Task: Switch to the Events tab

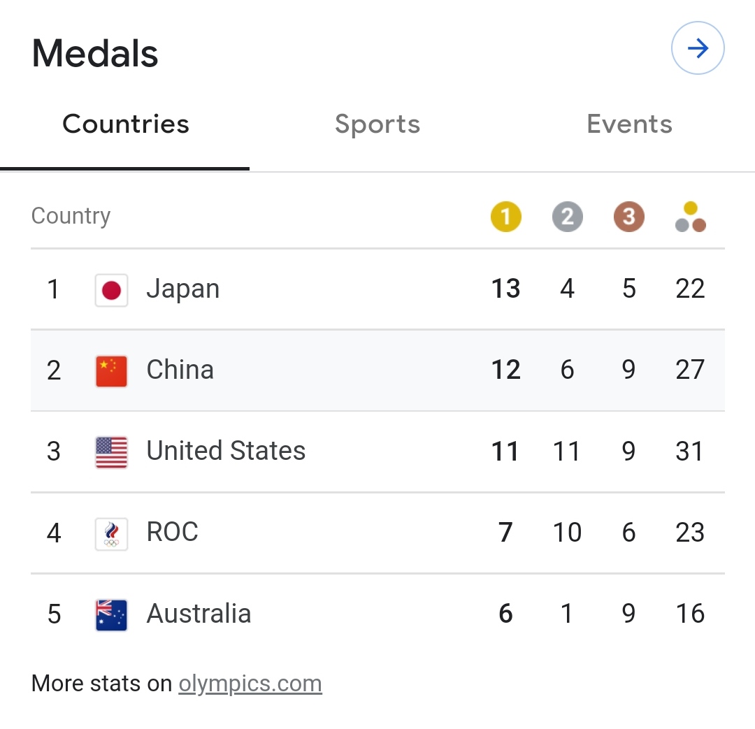Action: 629,124
